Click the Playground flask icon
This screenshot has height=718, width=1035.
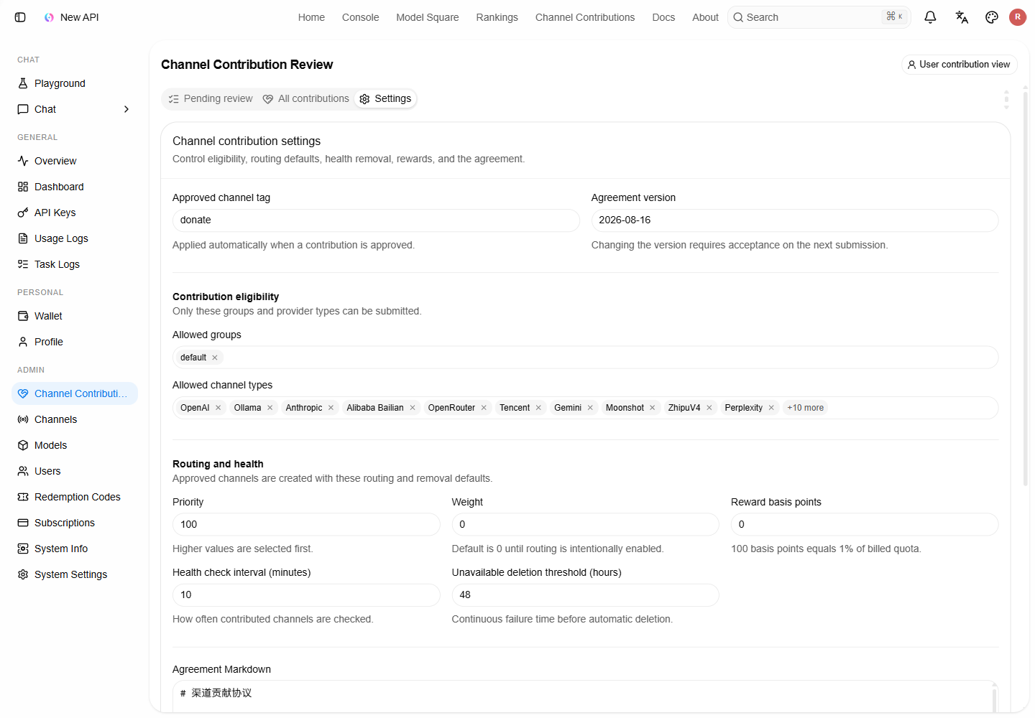23,83
